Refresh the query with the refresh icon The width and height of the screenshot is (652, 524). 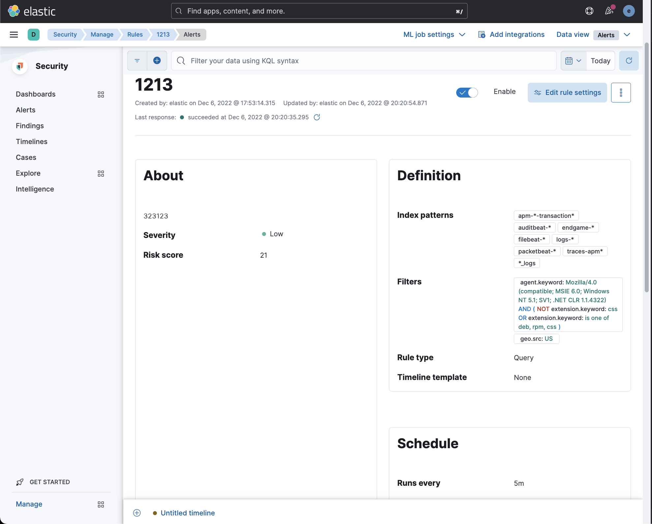629,61
